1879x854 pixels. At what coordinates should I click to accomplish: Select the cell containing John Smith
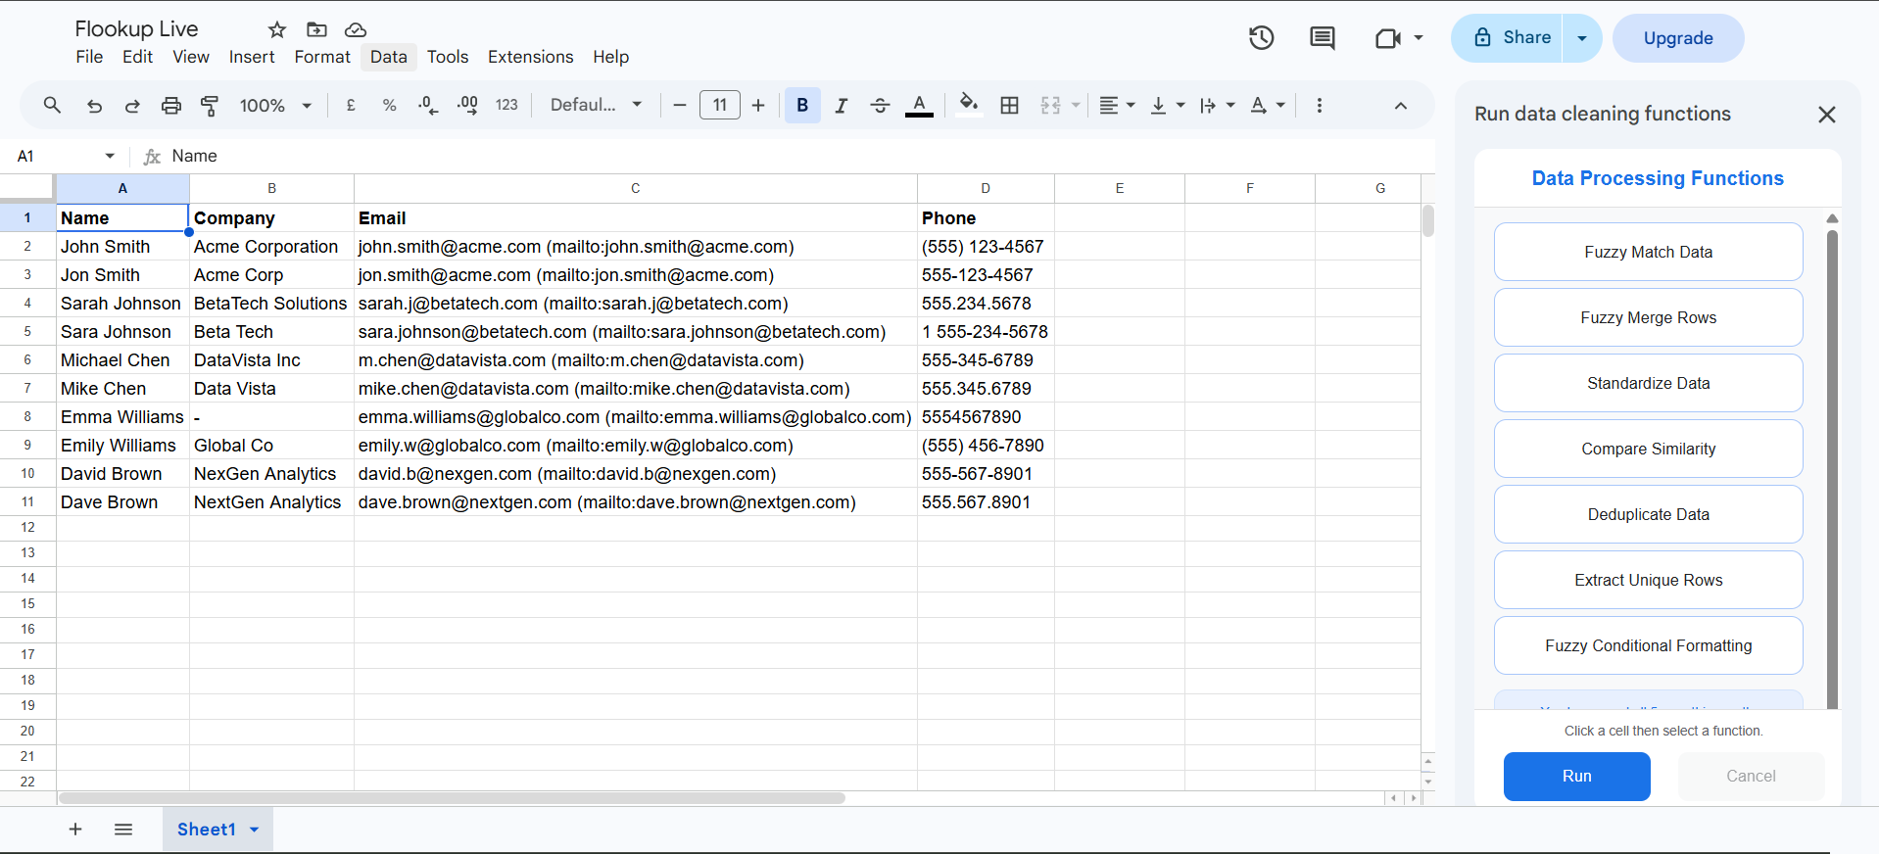(122, 247)
